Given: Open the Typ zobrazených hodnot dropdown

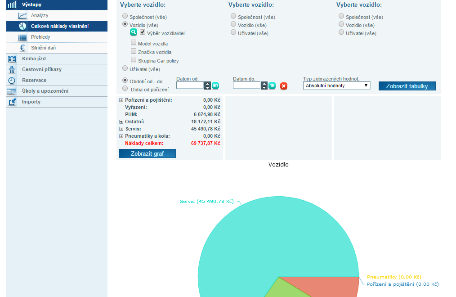Looking at the screenshot, I should pyautogui.click(x=336, y=85).
